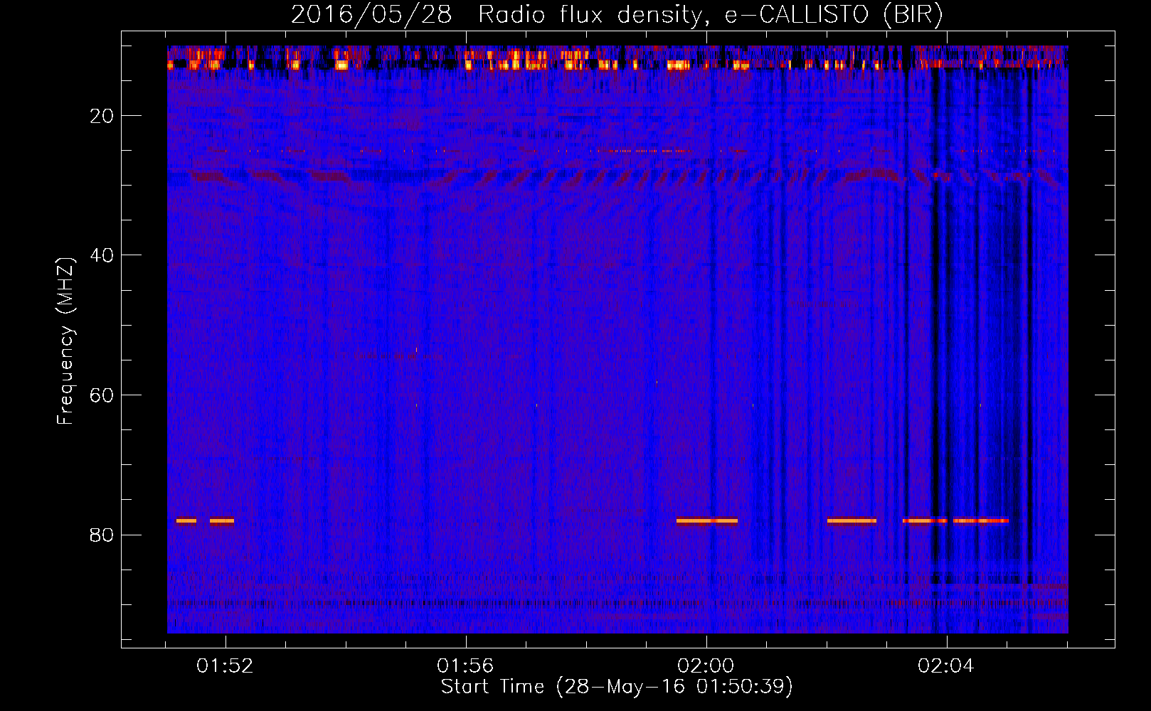
Task: Click the x-axis time label '01:52'
Action: click(226, 666)
